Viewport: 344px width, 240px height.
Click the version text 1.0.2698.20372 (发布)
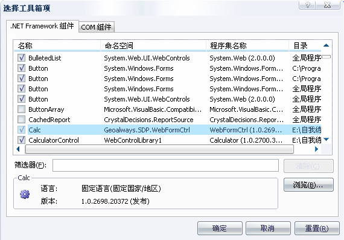[x=115, y=201]
